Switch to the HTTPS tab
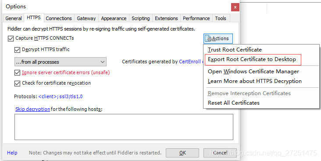The image size is (321, 161). click(x=34, y=18)
